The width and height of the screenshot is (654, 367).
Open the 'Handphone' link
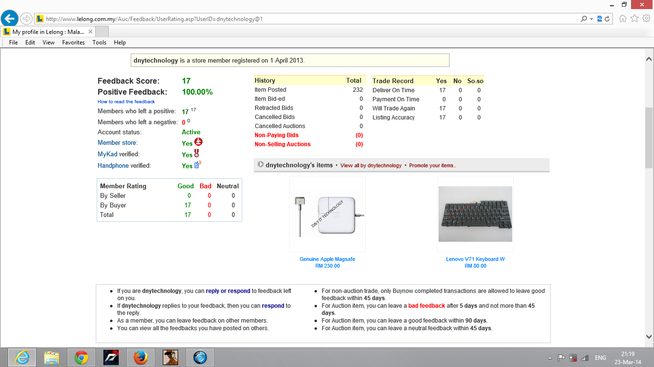tap(113, 166)
